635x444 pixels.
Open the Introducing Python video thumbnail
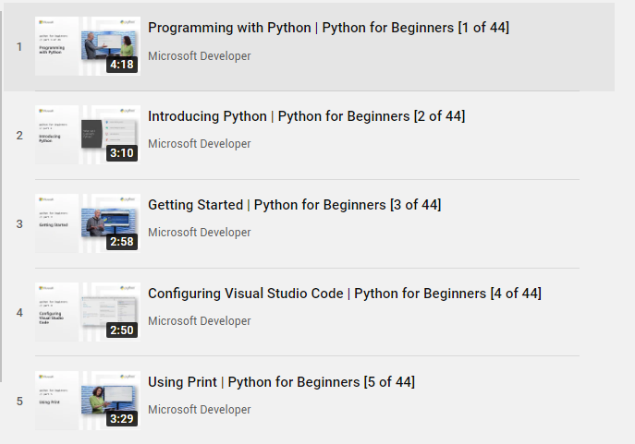tap(87, 135)
